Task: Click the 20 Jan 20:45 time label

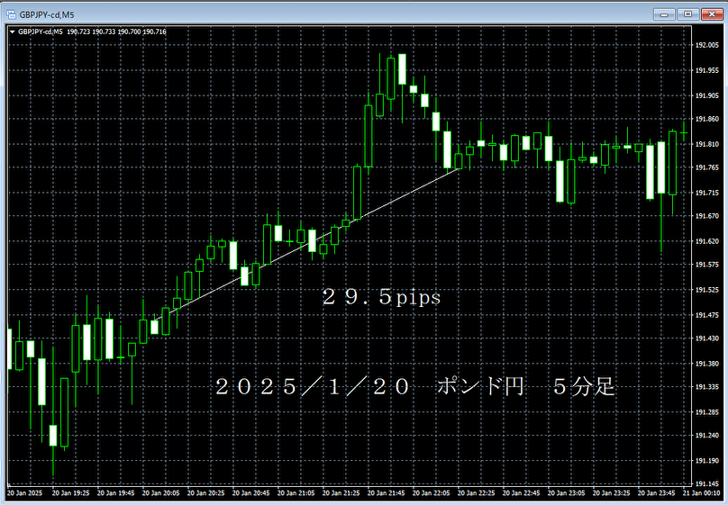Action: pos(250,493)
